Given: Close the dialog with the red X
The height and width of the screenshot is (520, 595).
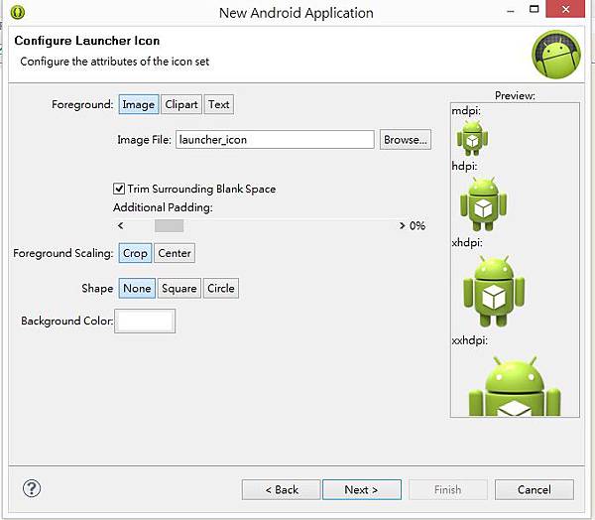Looking at the screenshot, I should coord(565,9).
